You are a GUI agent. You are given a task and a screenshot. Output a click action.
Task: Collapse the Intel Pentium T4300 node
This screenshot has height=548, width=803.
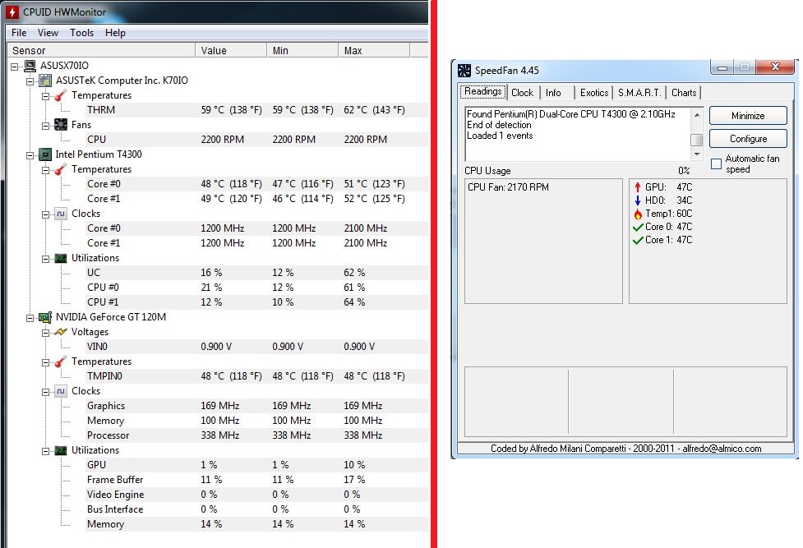click(x=30, y=154)
